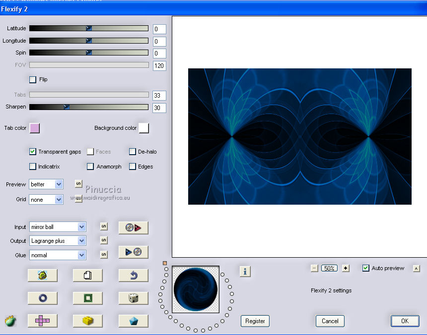Open the Register button

pos(255,321)
